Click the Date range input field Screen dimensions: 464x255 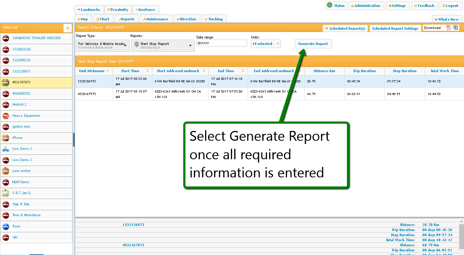pos(221,43)
